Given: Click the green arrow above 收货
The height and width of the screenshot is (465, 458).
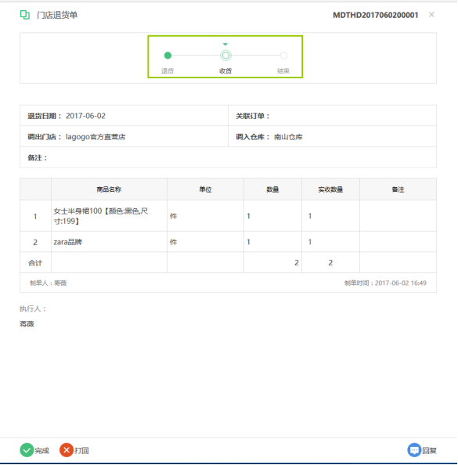Looking at the screenshot, I should click(225, 44).
